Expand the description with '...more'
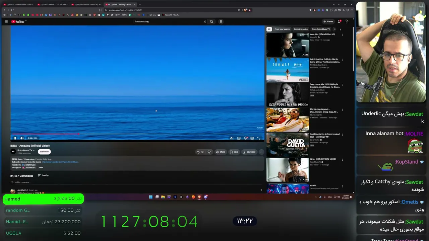Screen dimensions: 429x241 click(x=40, y=167)
